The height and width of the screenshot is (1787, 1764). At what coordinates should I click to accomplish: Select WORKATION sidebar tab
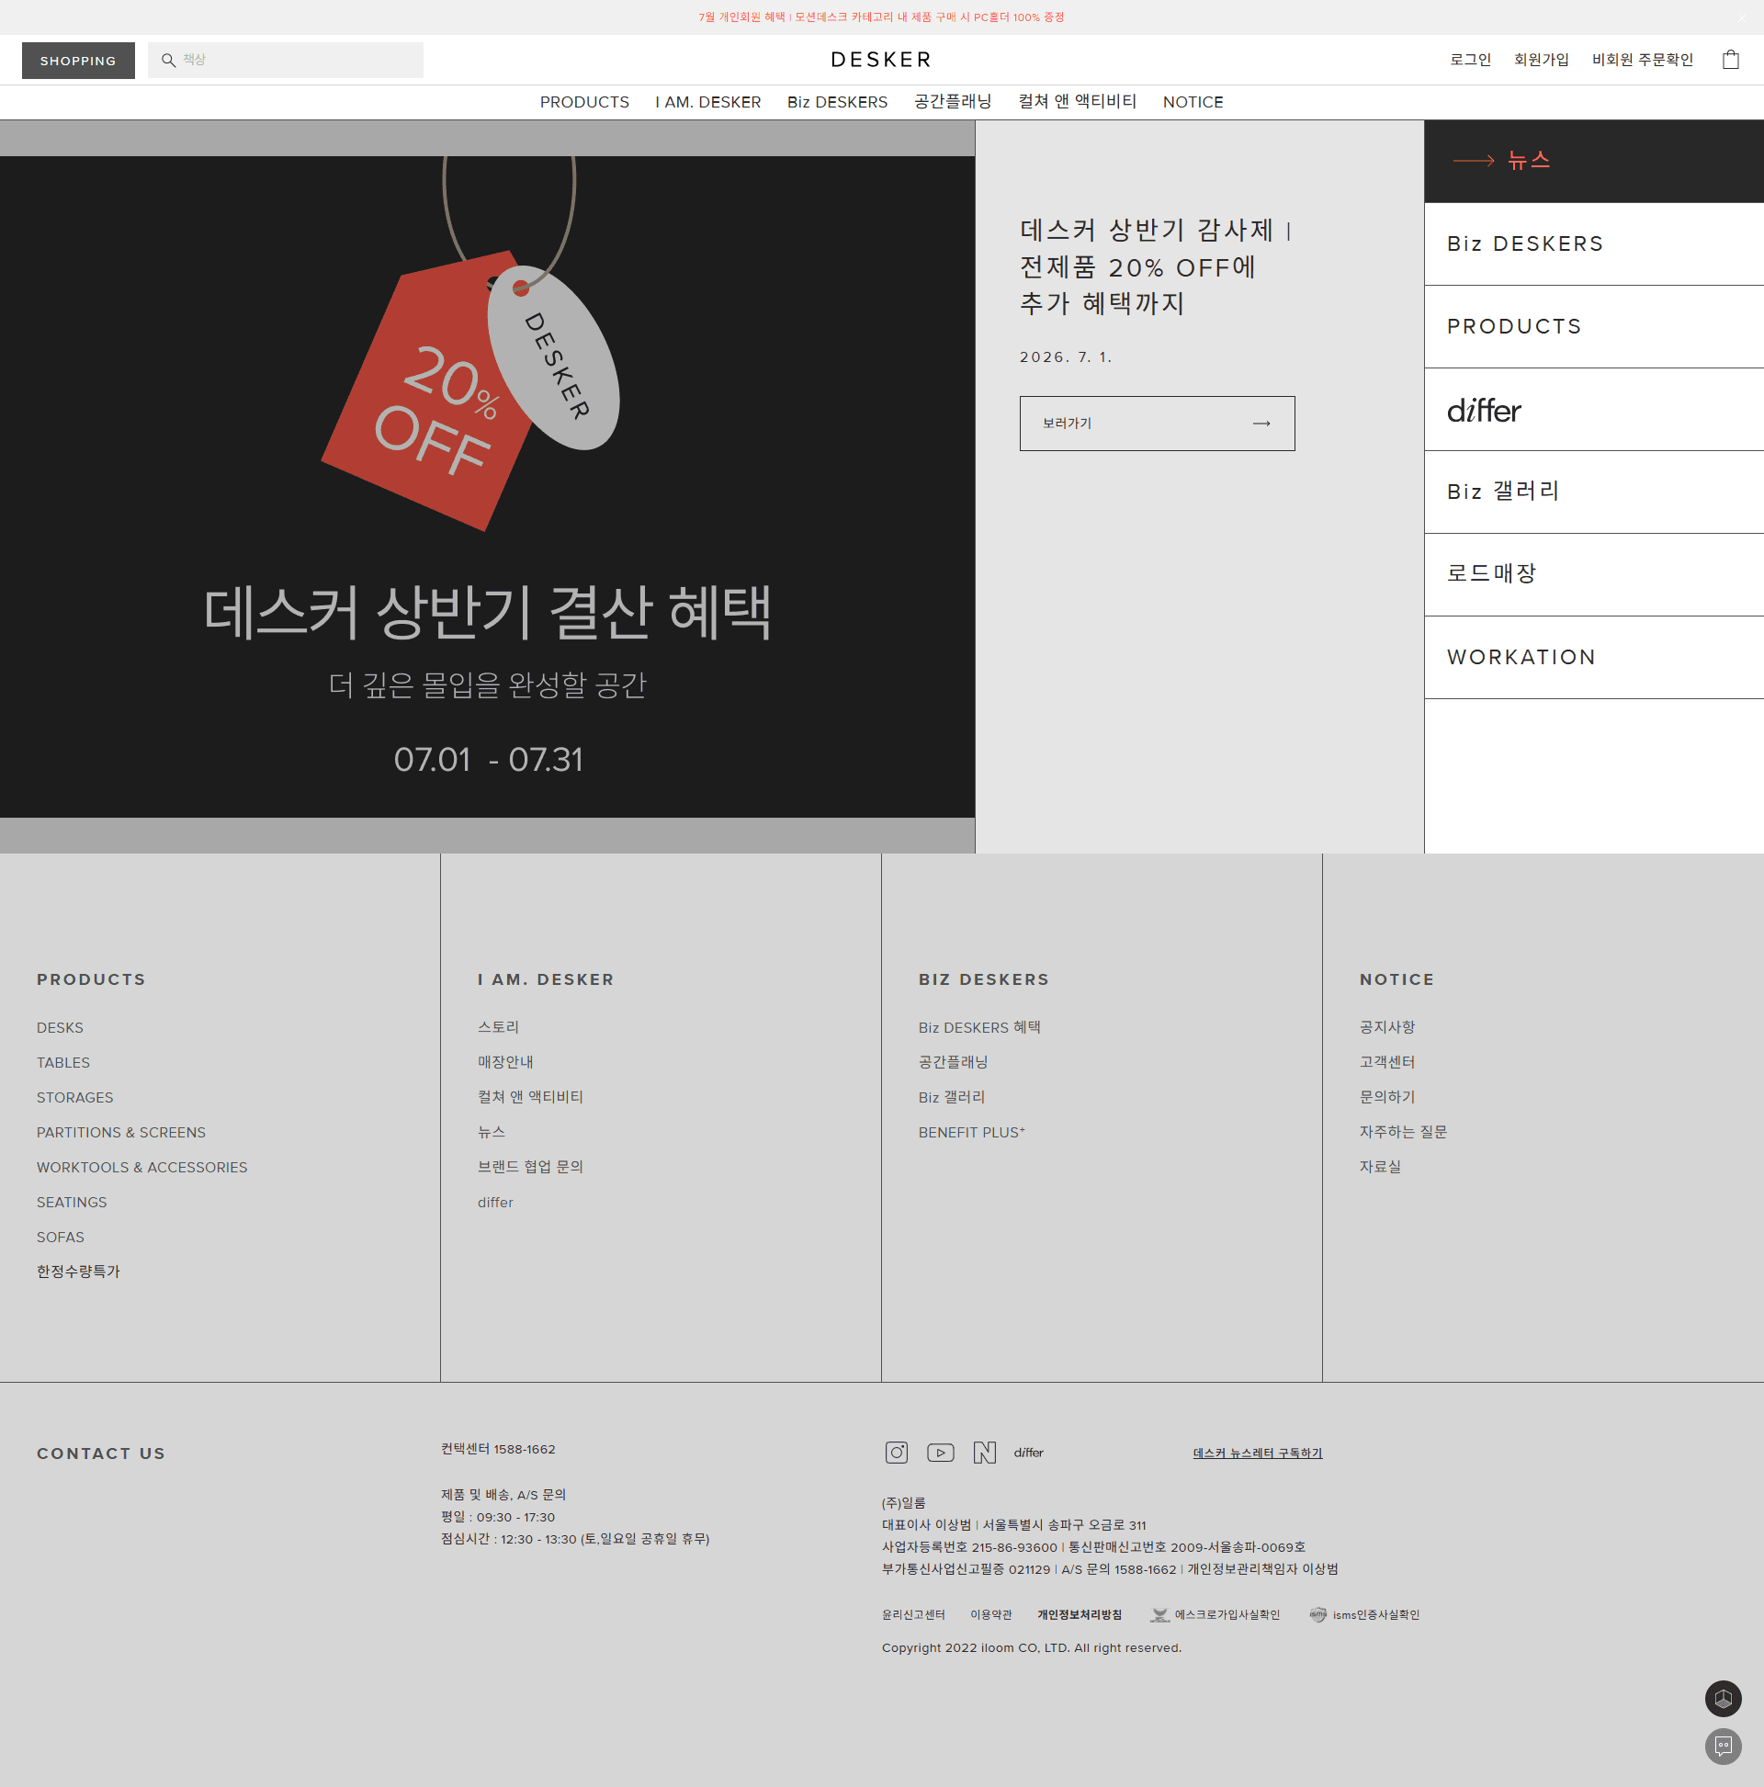click(1593, 658)
